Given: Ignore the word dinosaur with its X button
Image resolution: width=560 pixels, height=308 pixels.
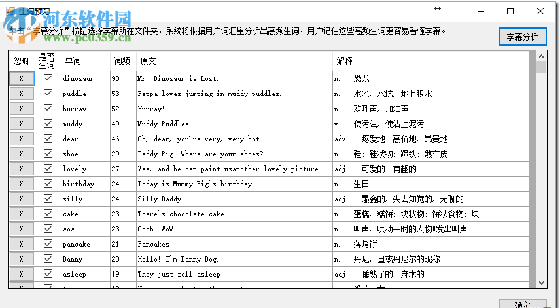Looking at the screenshot, I should [22, 78].
